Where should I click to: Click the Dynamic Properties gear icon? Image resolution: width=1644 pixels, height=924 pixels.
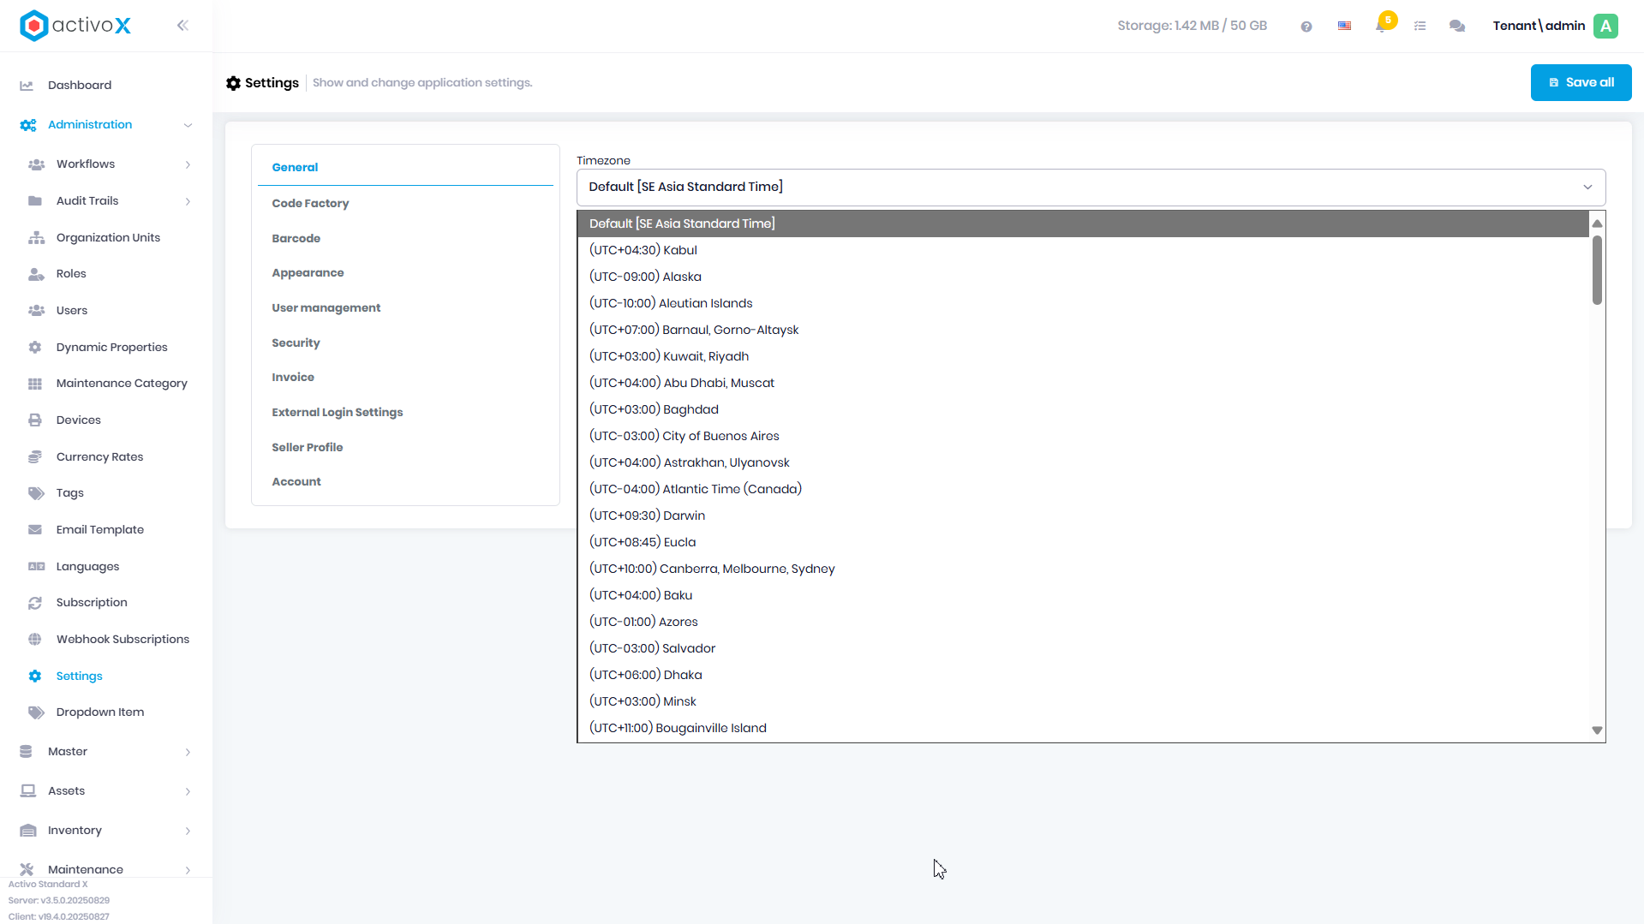pyautogui.click(x=35, y=348)
